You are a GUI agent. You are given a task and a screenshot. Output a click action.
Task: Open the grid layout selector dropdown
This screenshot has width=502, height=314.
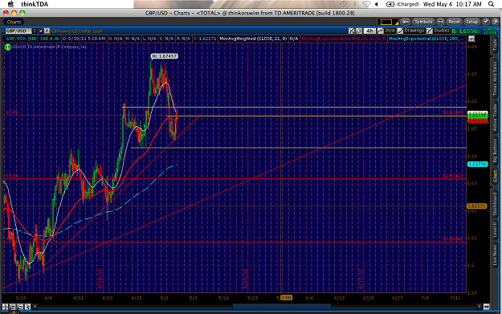[387, 22]
